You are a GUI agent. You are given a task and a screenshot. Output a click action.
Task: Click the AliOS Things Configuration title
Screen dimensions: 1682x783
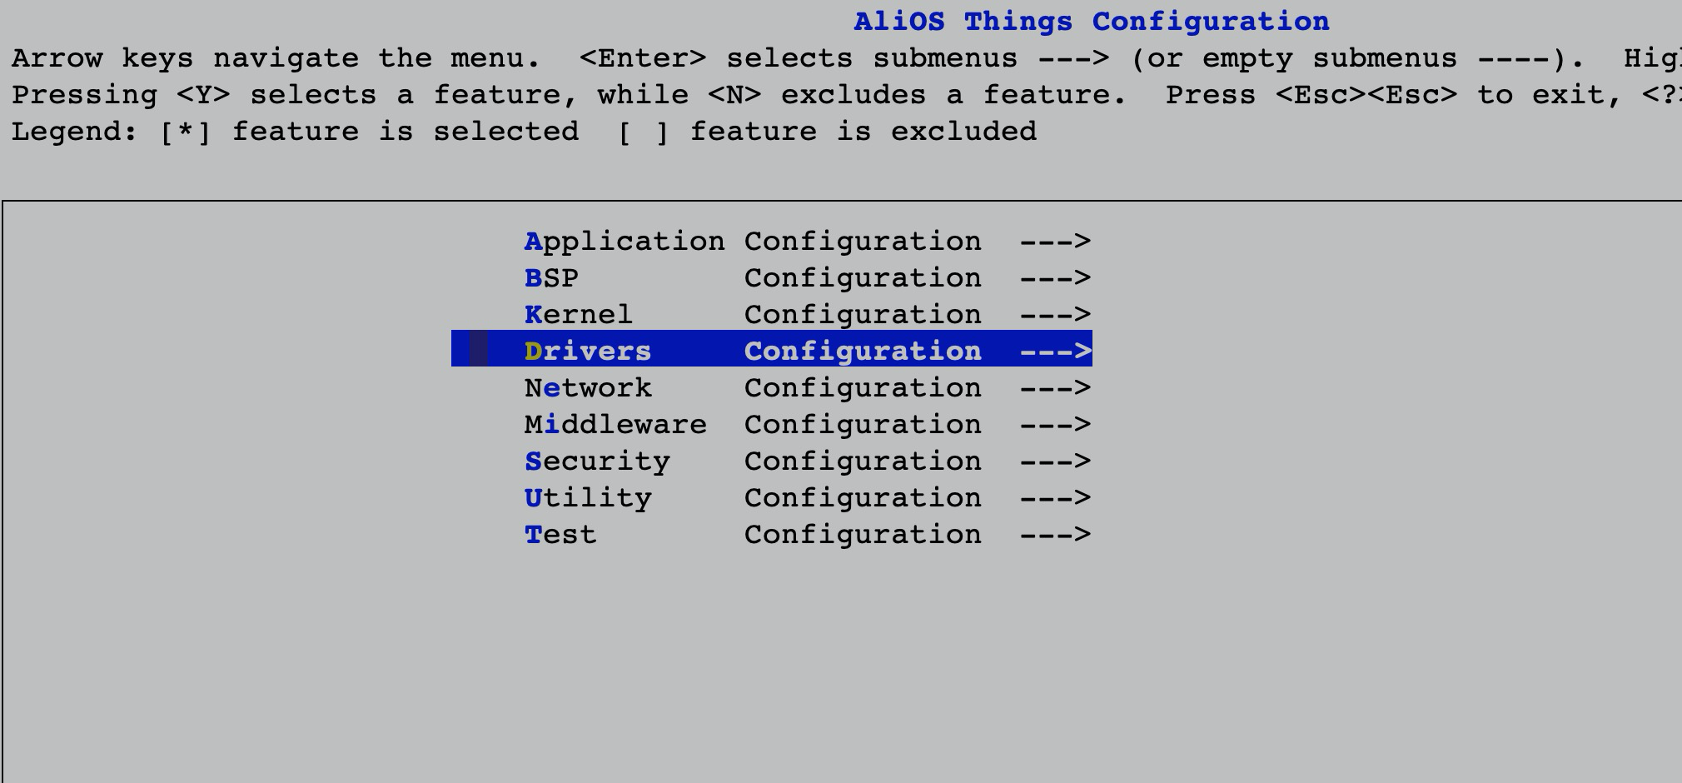[x=1092, y=22]
